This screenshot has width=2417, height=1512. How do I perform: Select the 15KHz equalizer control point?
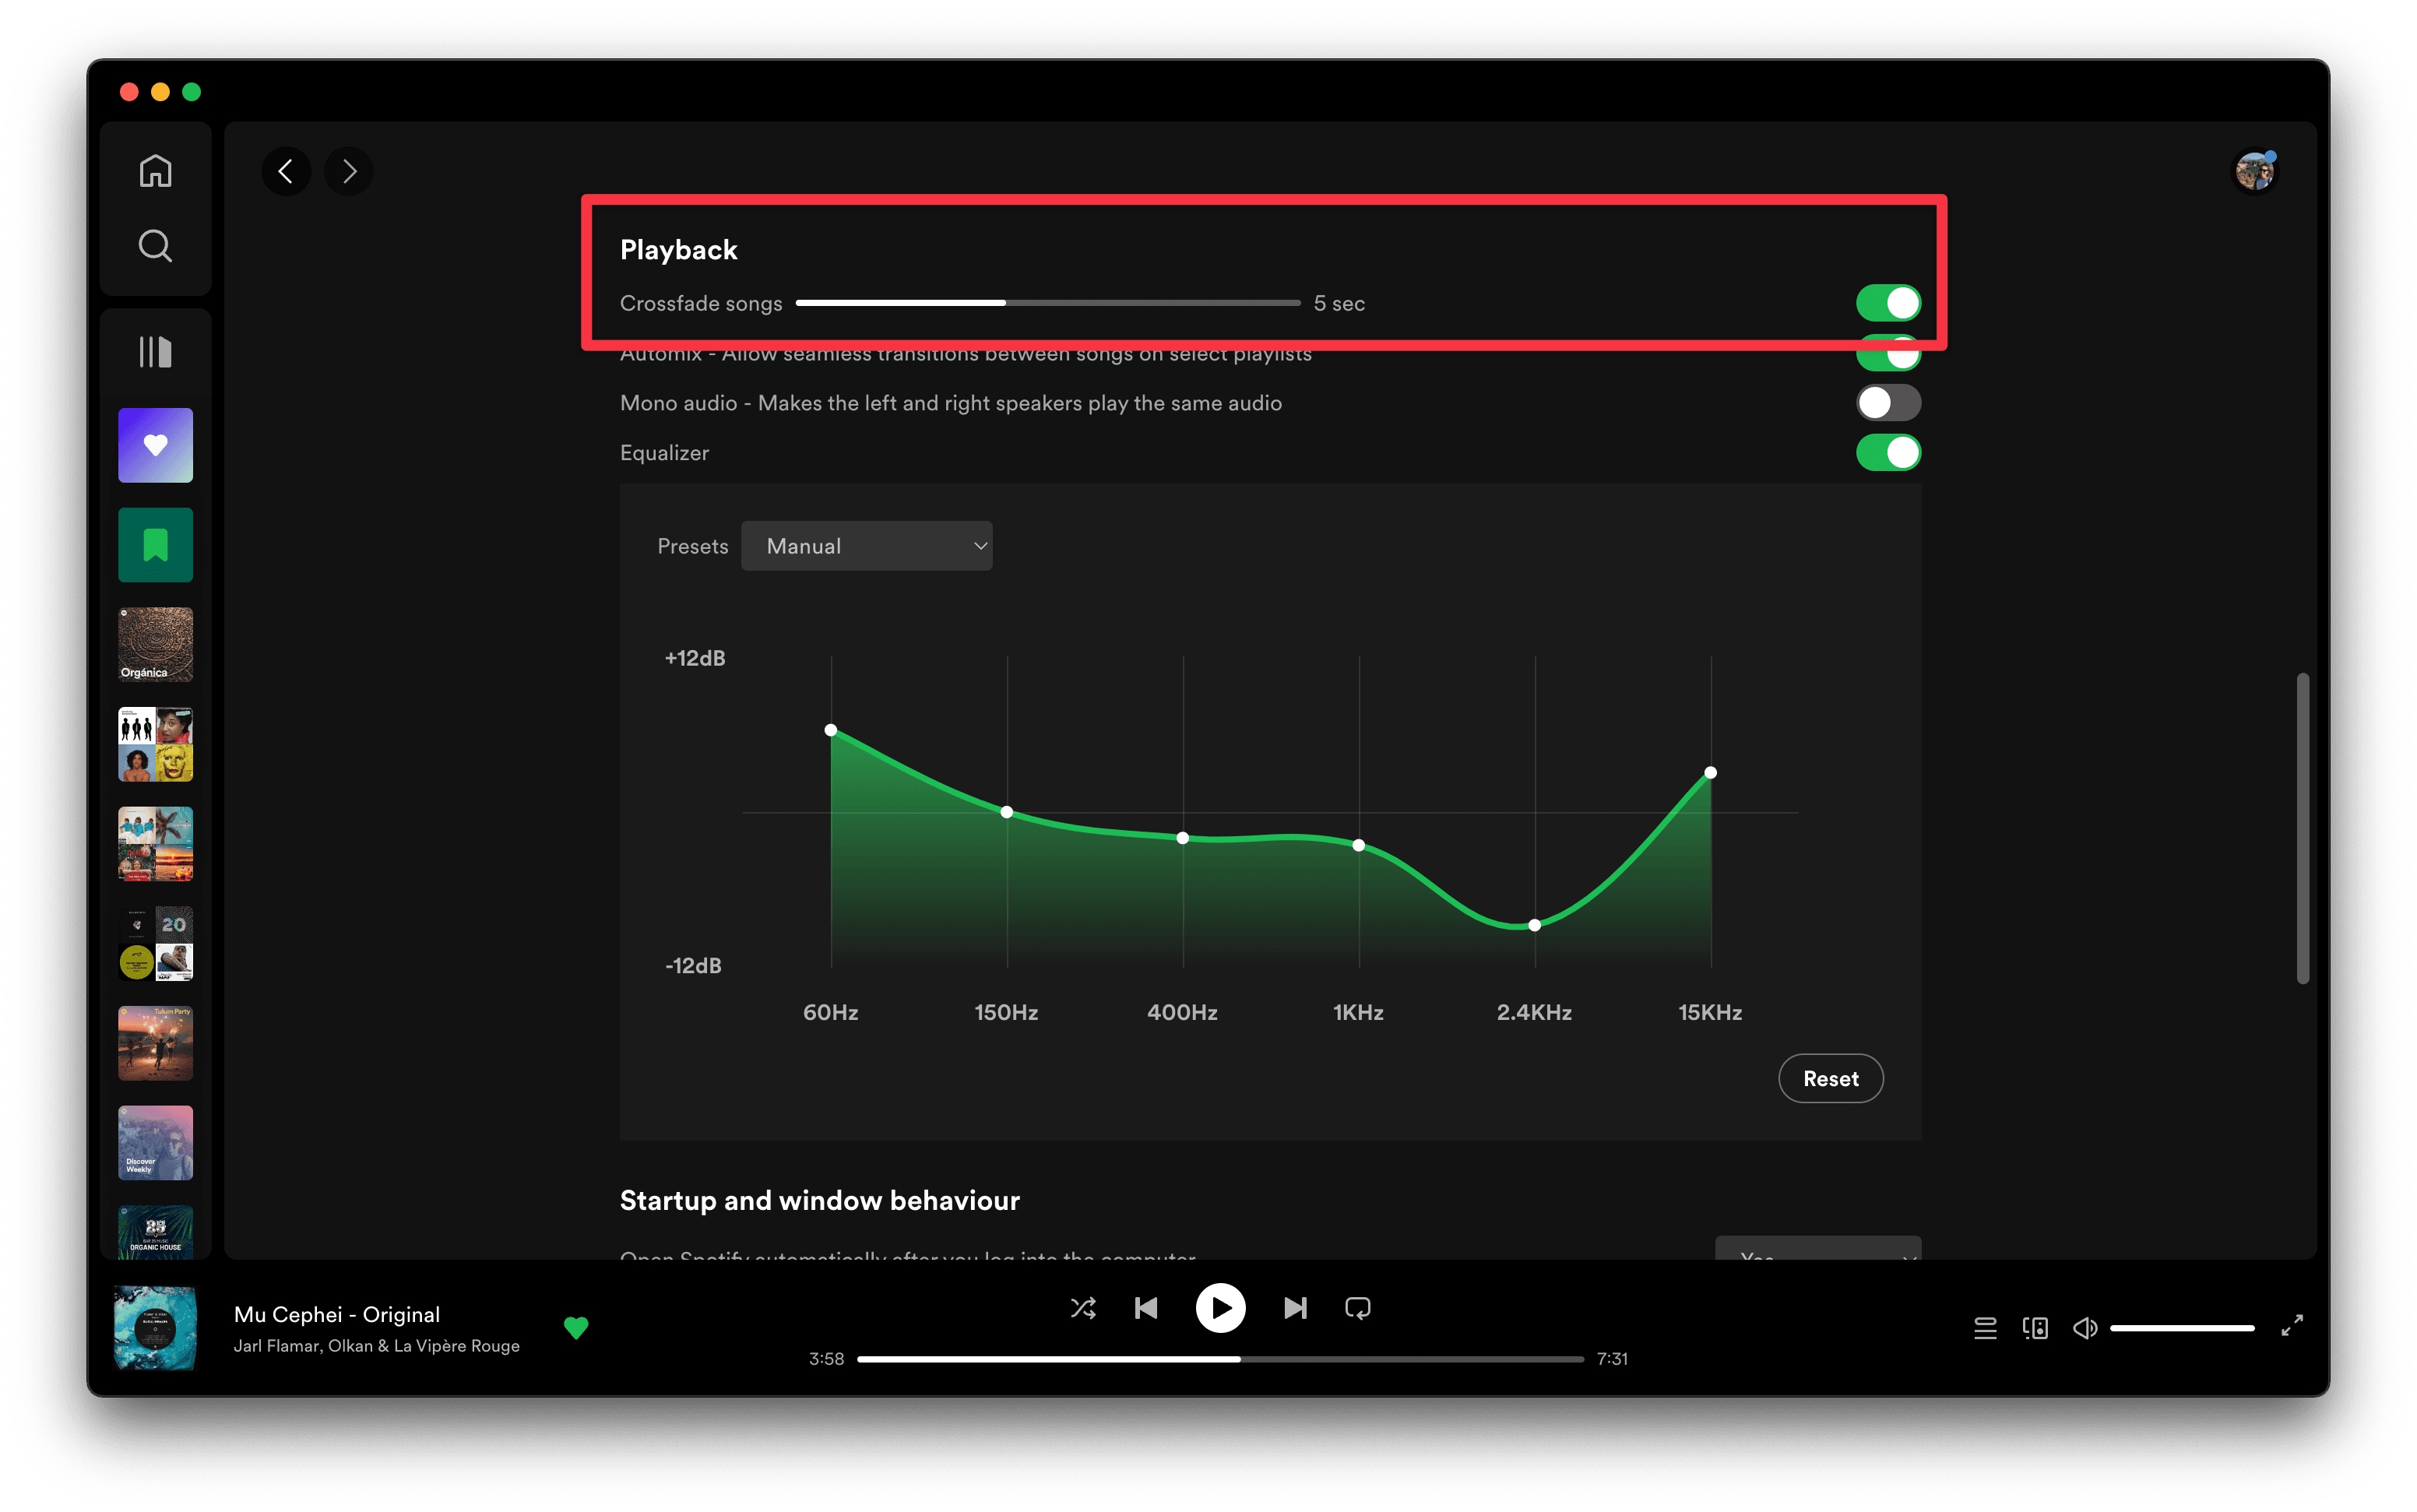1711,773
